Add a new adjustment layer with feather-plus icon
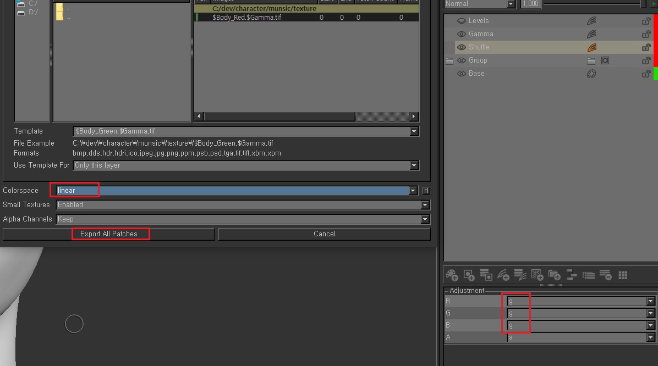 click(503, 275)
